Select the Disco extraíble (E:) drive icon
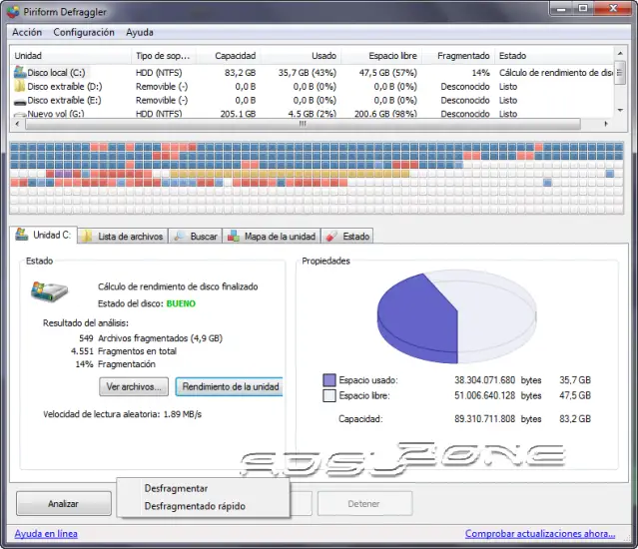 coord(19,101)
